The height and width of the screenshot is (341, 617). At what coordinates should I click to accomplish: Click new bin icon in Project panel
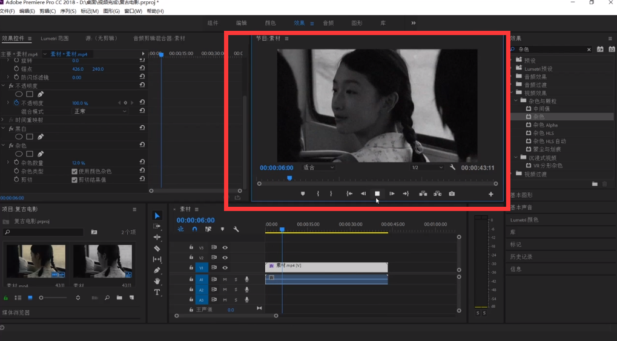pos(119,298)
